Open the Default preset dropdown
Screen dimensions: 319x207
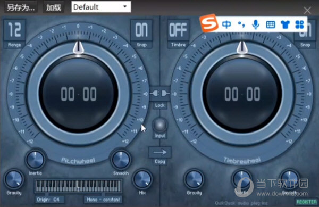click(x=101, y=7)
